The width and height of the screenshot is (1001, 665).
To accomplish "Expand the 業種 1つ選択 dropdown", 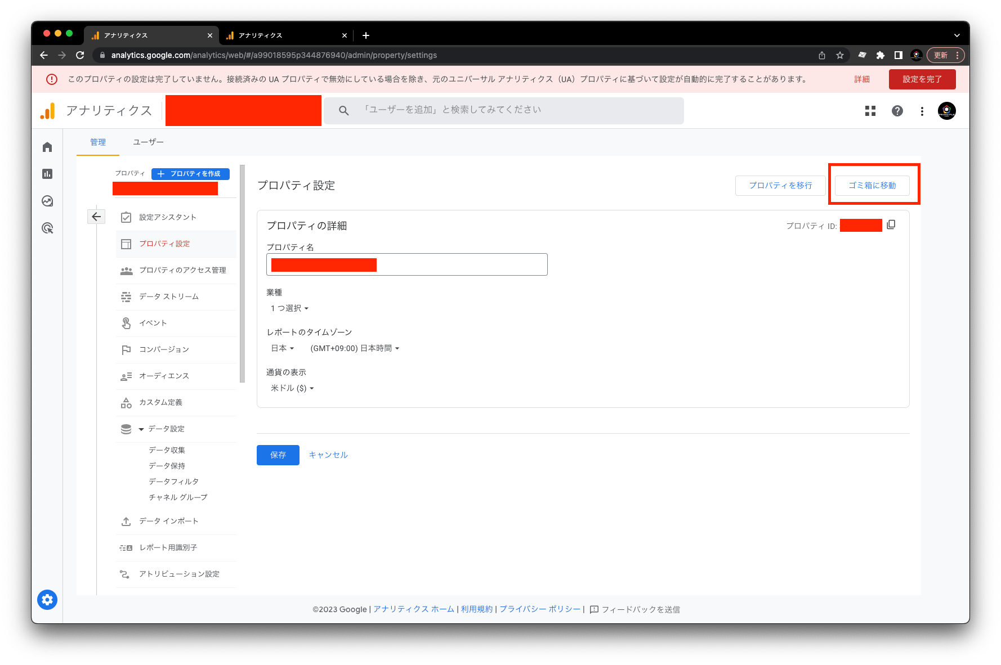I will (x=290, y=308).
